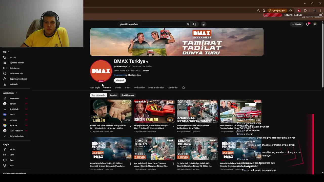
Task: Click the browser zoom magnifier icon
Action: pyautogui.click(x=258, y=11)
